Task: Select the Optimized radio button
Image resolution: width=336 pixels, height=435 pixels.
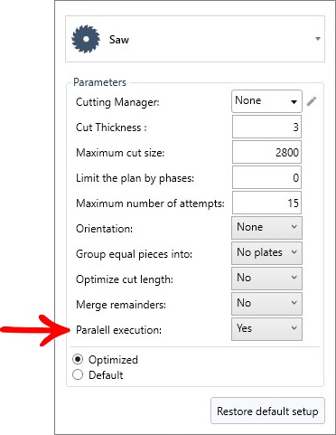Action: point(78,359)
